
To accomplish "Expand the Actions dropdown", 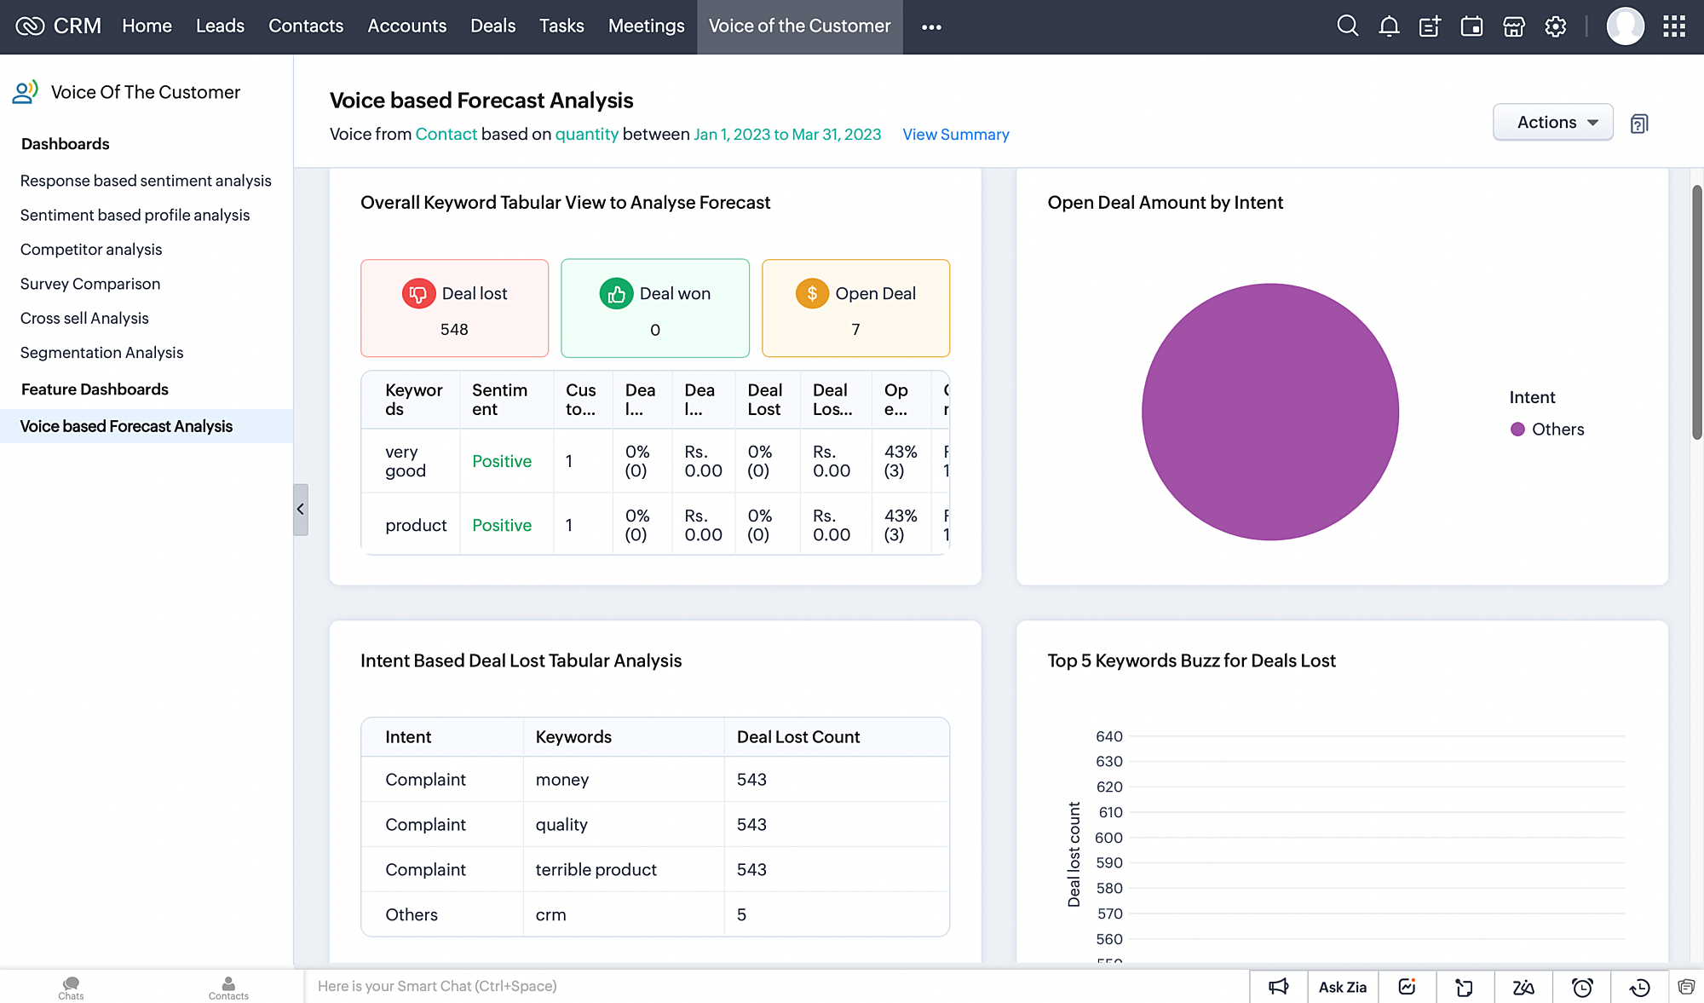I will (1552, 122).
